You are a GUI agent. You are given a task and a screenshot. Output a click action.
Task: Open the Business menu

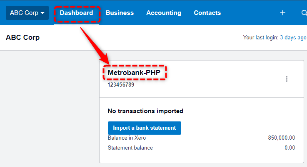coord(120,13)
